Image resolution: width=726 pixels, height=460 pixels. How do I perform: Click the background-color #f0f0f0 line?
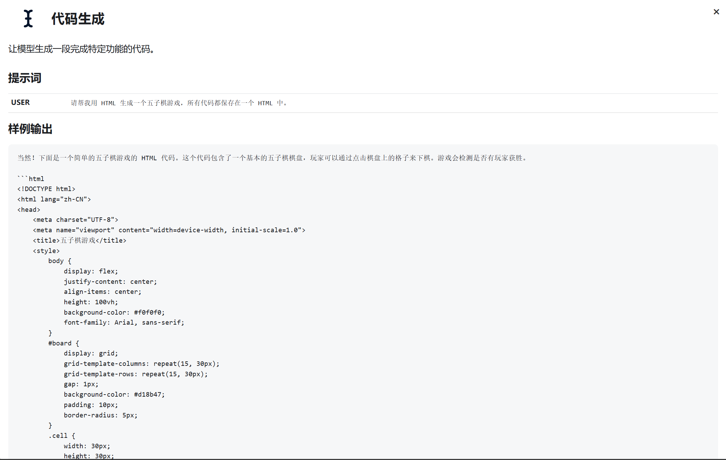tap(114, 313)
